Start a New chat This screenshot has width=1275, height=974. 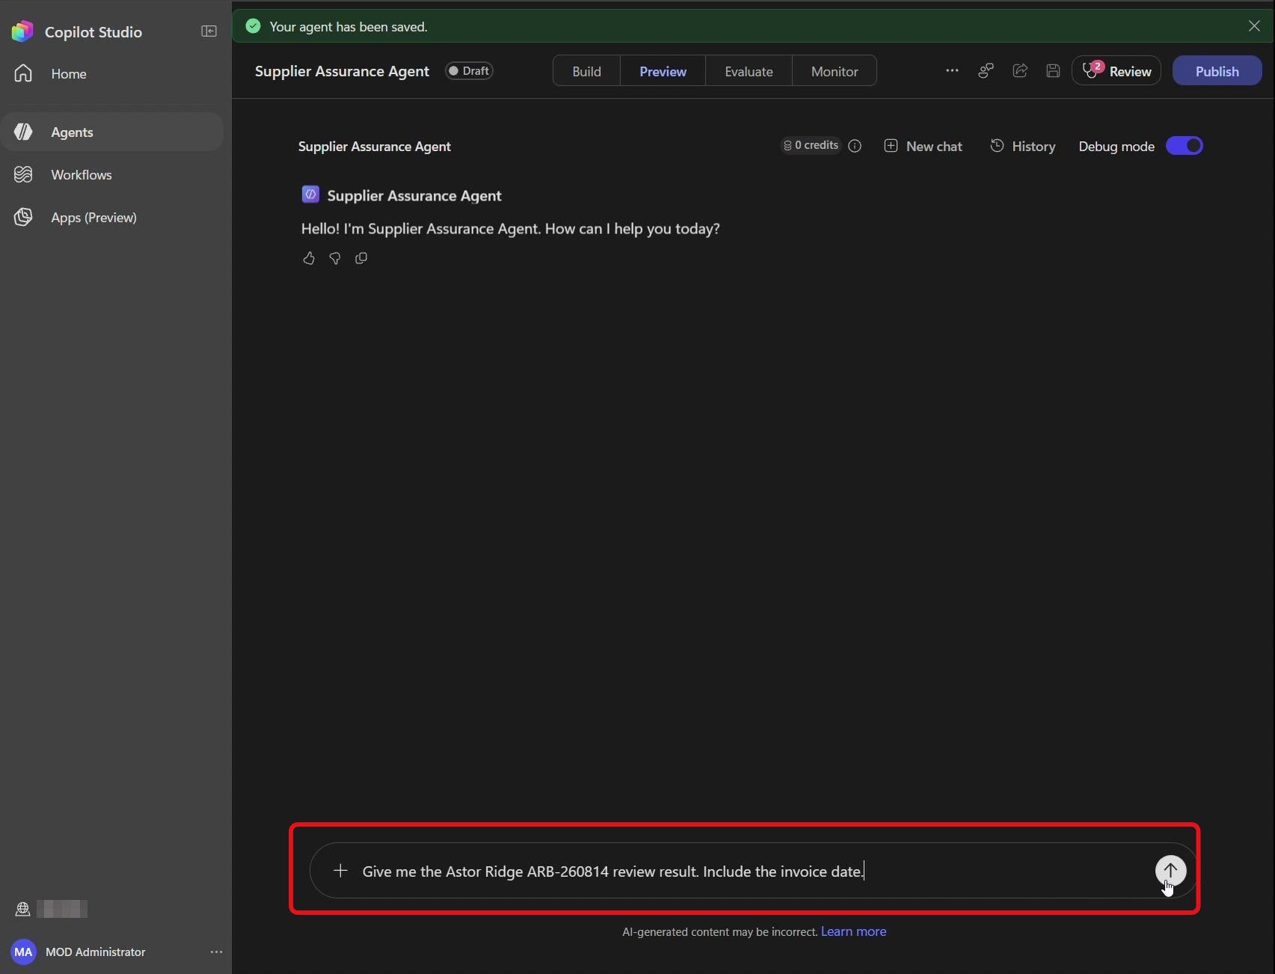click(x=923, y=146)
